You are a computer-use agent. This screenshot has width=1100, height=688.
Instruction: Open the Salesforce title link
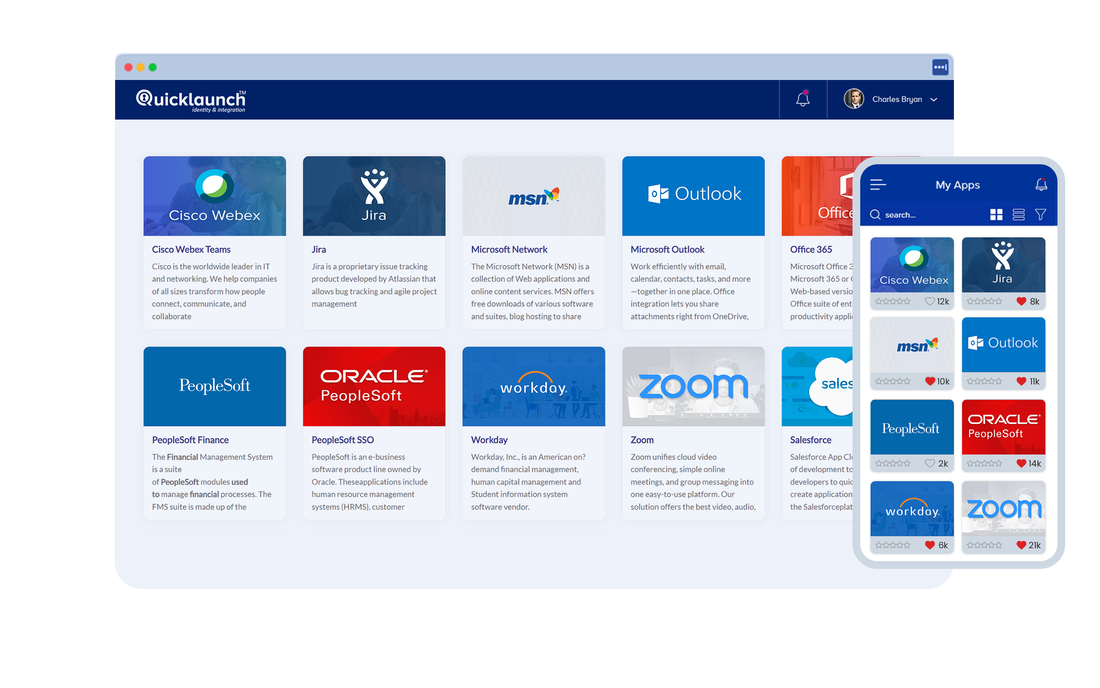pyautogui.click(x=810, y=439)
